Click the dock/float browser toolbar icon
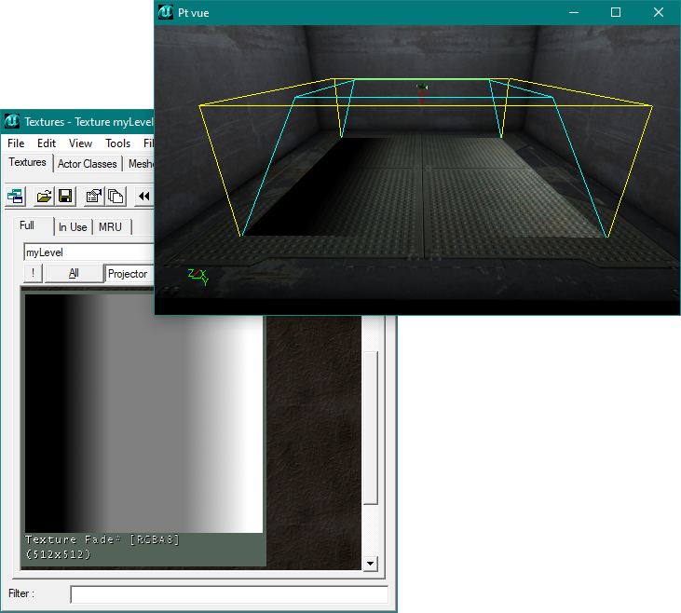The image size is (681, 613). click(16, 196)
